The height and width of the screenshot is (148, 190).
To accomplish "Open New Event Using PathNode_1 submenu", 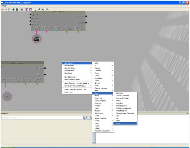I will 77,86.
